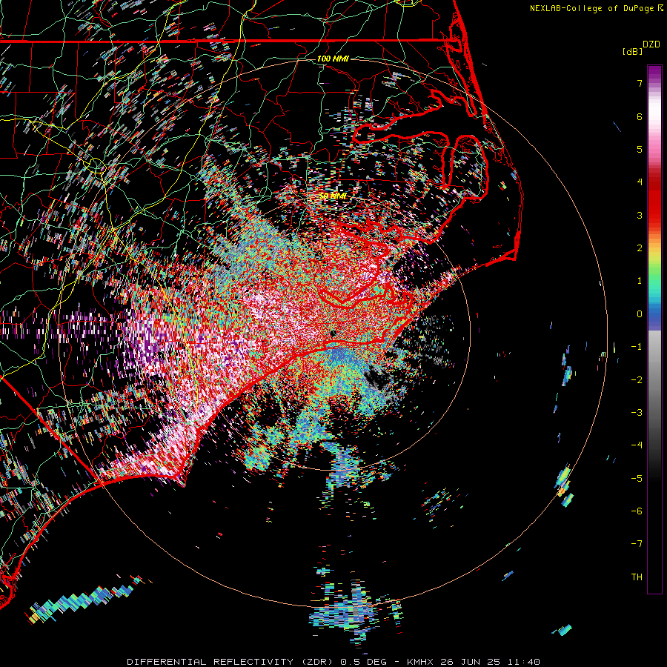The height and width of the screenshot is (667, 667).
Task: Select the 7 dB scale value
Action: (x=640, y=83)
